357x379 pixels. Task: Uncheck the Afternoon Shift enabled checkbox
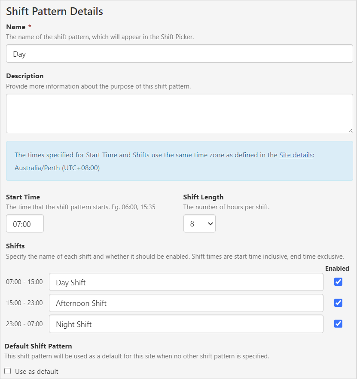338,303
